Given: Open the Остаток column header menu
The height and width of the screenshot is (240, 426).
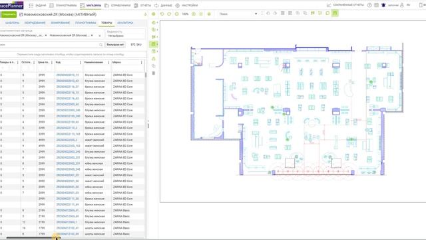Looking at the screenshot, I should 34,63.
